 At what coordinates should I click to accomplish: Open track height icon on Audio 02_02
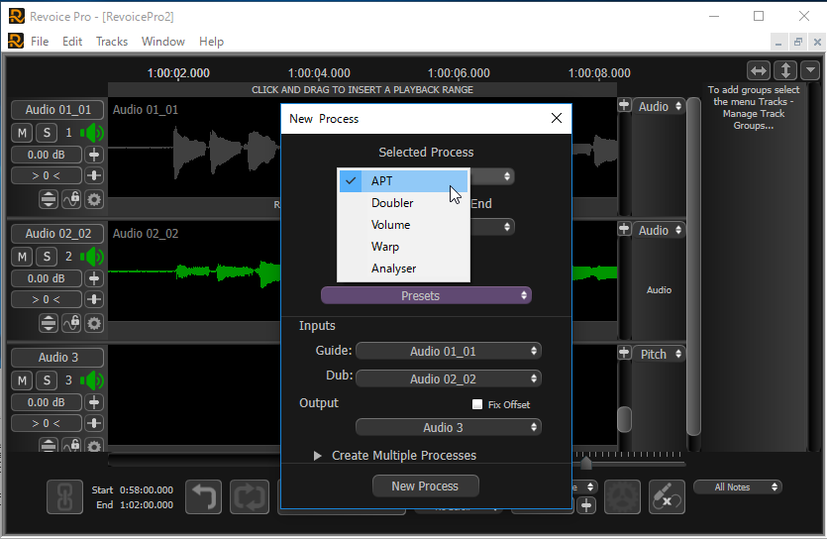pyautogui.click(x=49, y=323)
